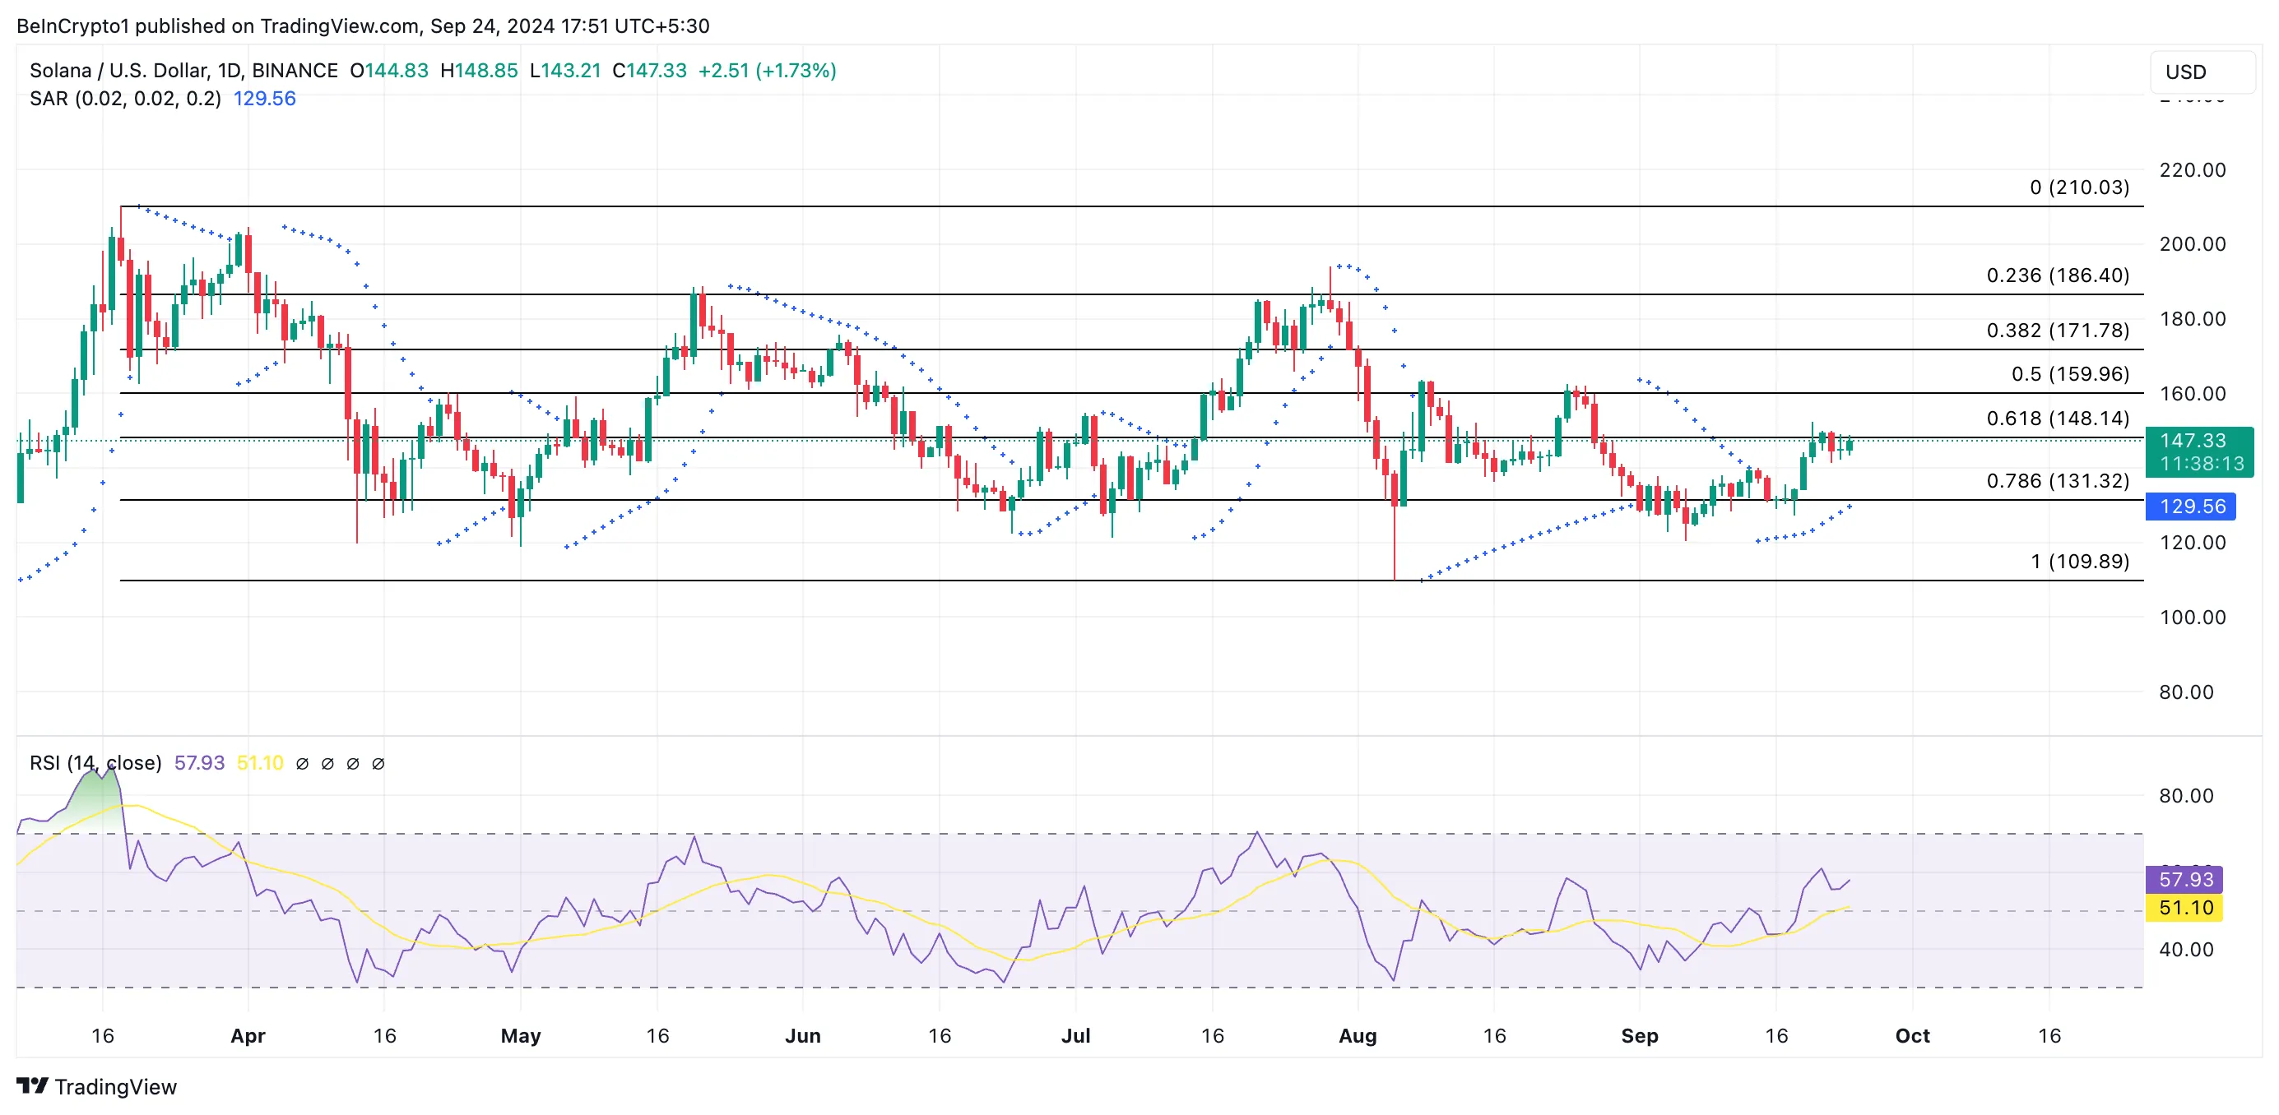The height and width of the screenshot is (1115, 2279).
Task: Click the Sep label on time axis
Action: tap(1638, 1035)
